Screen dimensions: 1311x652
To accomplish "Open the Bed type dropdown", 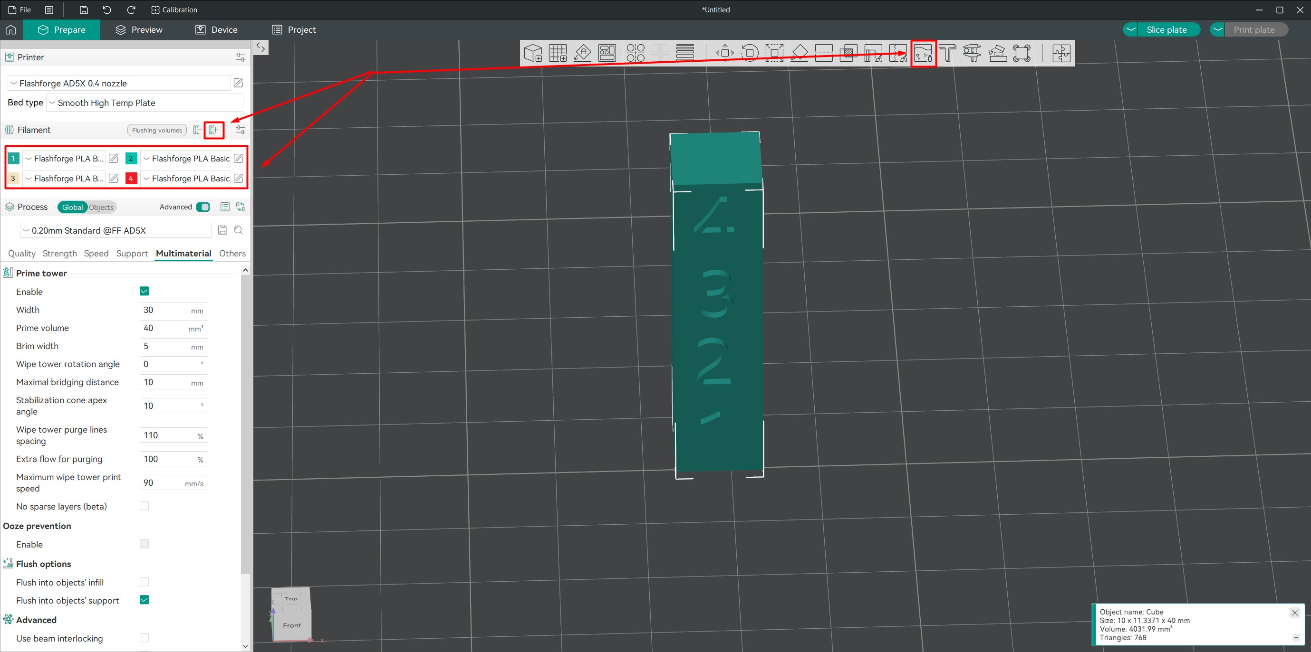I will click(x=145, y=103).
